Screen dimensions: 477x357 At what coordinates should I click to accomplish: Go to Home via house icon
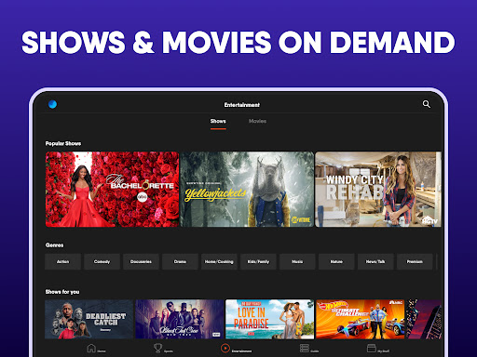[x=91, y=348]
